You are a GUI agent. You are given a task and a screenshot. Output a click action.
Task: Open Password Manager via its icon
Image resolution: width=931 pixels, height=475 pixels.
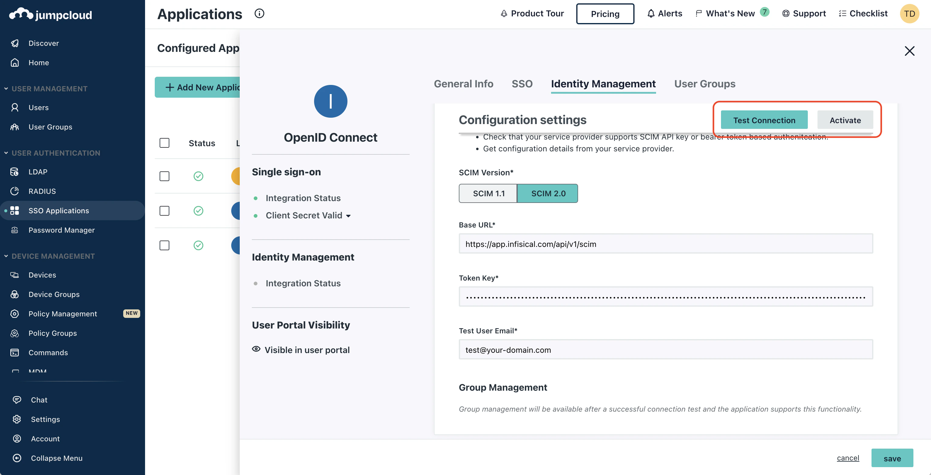point(15,230)
